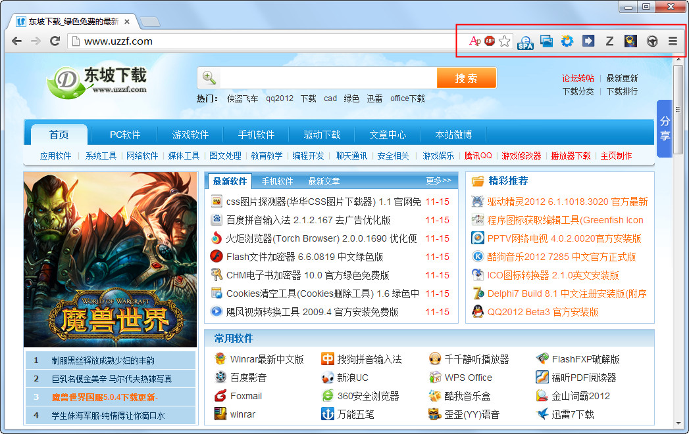Click the address bar showing www.uzzf.com

pyautogui.click(x=267, y=41)
